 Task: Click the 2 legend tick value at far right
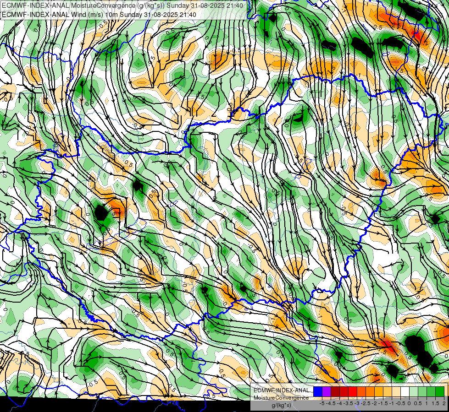click(x=444, y=403)
